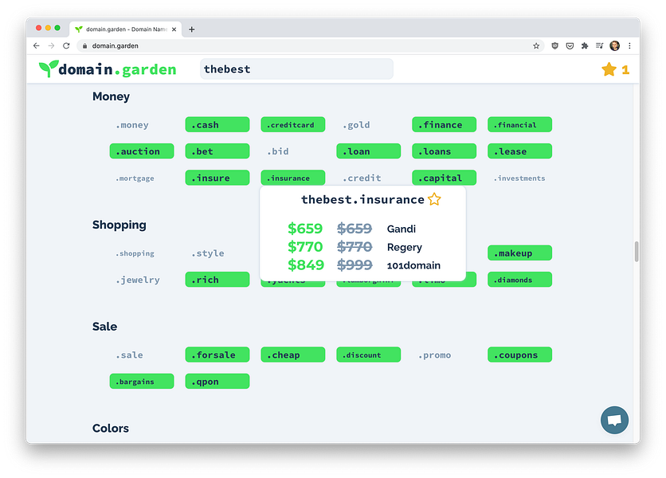
Task: Click the page vertical scrollbar
Action: click(637, 252)
